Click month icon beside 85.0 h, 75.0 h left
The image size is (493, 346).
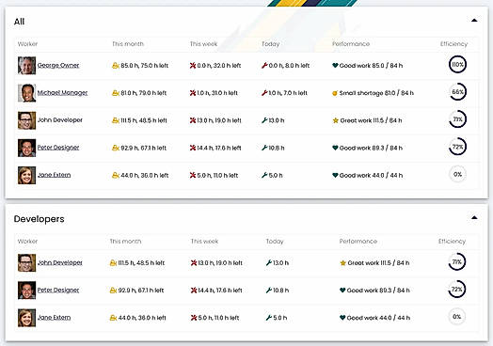(116, 66)
